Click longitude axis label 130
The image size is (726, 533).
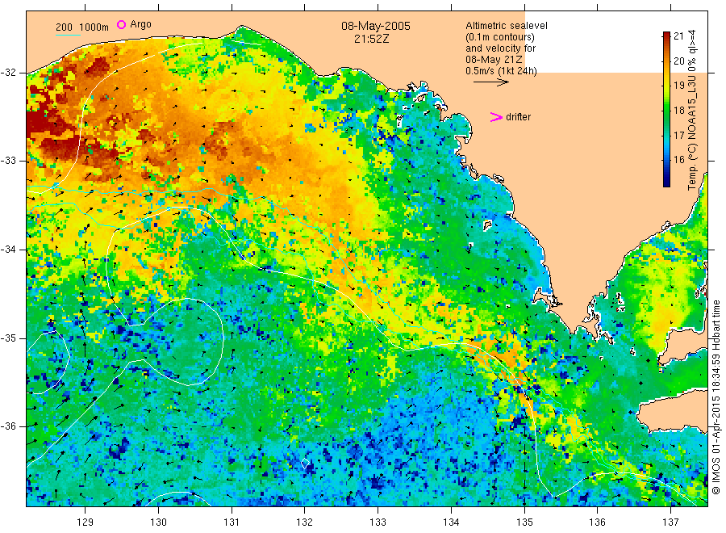[x=158, y=523]
